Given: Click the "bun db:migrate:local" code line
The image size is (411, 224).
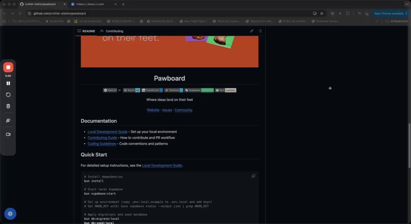Looking at the screenshot, I should pos(101,219).
